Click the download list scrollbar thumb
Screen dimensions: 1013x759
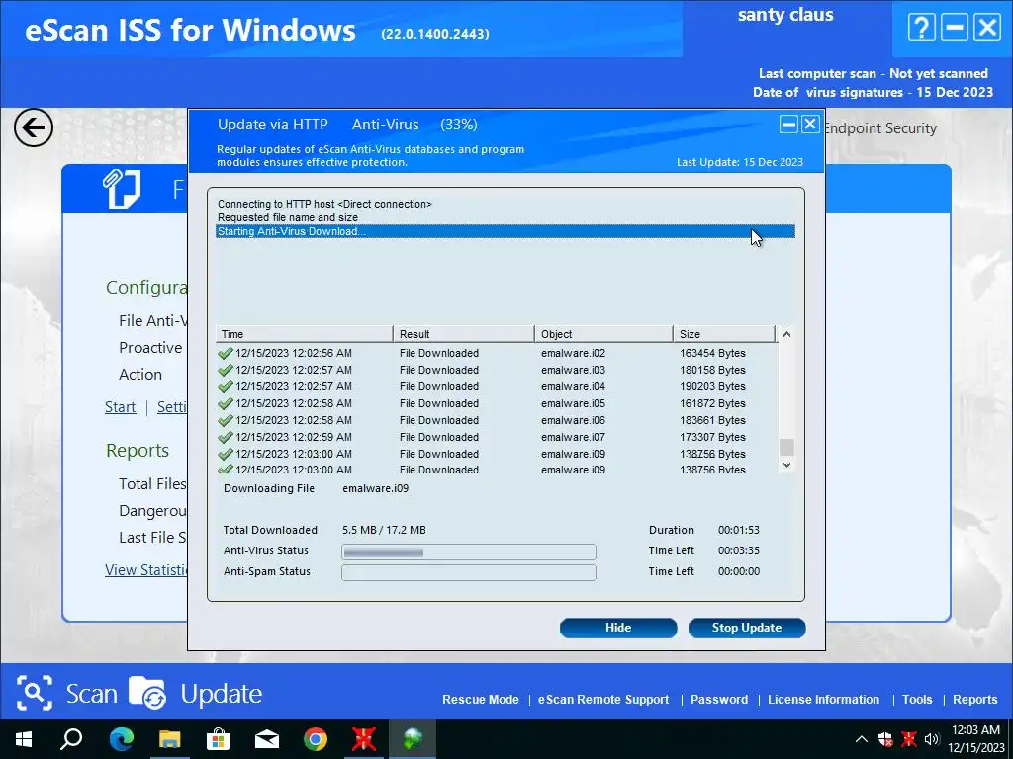[786, 447]
